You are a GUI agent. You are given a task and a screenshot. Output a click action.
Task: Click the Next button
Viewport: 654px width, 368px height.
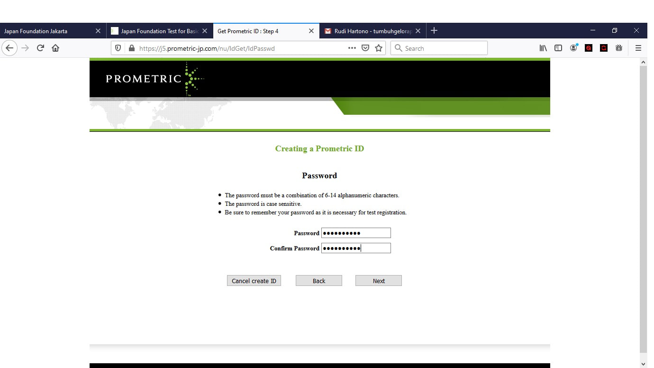click(379, 281)
